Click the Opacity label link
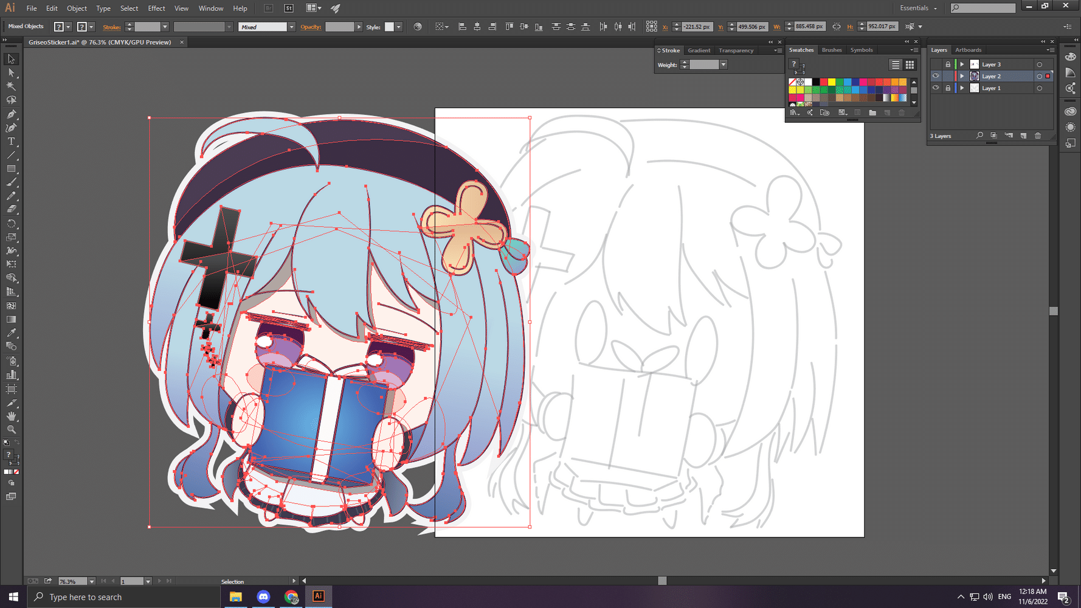Image resolution: width=1081 pixels, height=608 pixels. point(310,27)
